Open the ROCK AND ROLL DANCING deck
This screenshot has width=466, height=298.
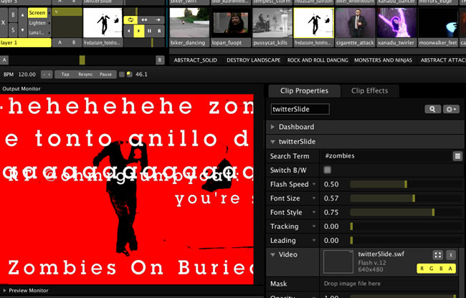click(x=318, y=60)
